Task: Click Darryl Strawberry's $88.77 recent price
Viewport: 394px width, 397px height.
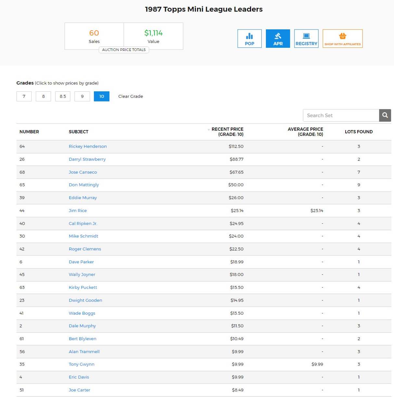Action: point(236,159)
